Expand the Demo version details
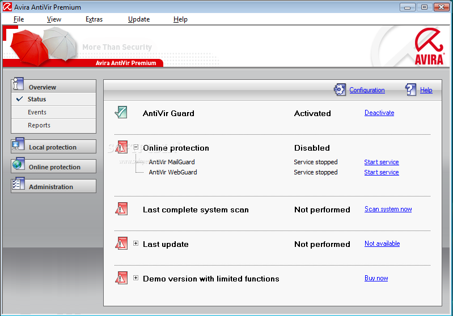 pos(136,278)
